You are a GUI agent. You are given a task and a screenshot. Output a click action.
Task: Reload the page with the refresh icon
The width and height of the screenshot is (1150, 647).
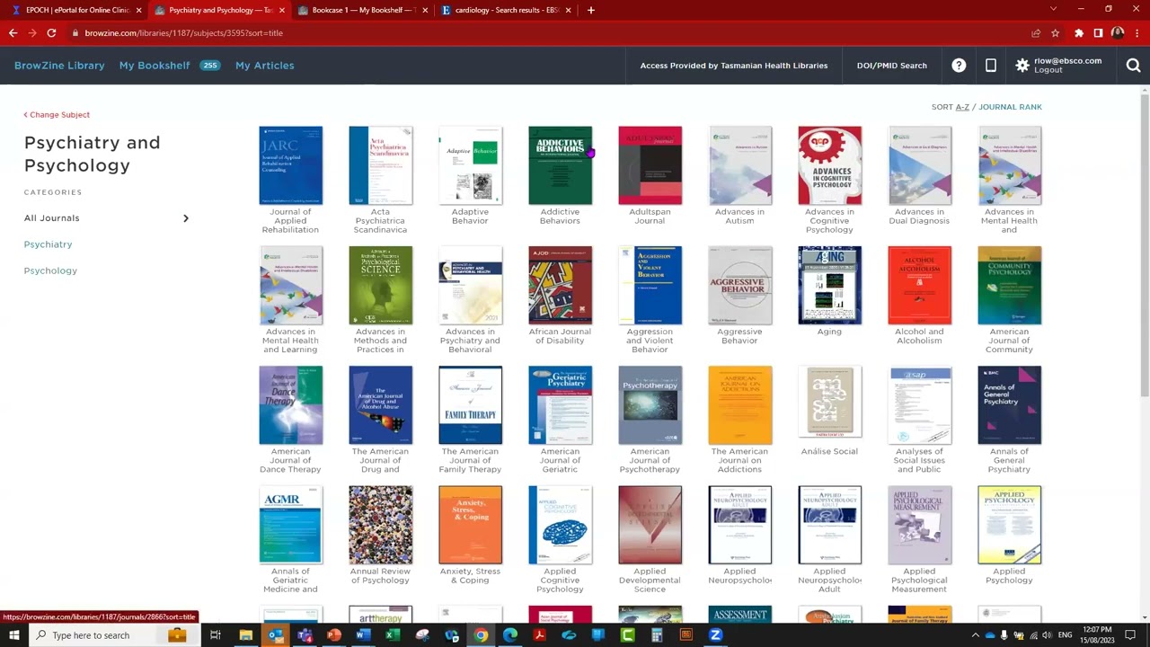(51, 33)
